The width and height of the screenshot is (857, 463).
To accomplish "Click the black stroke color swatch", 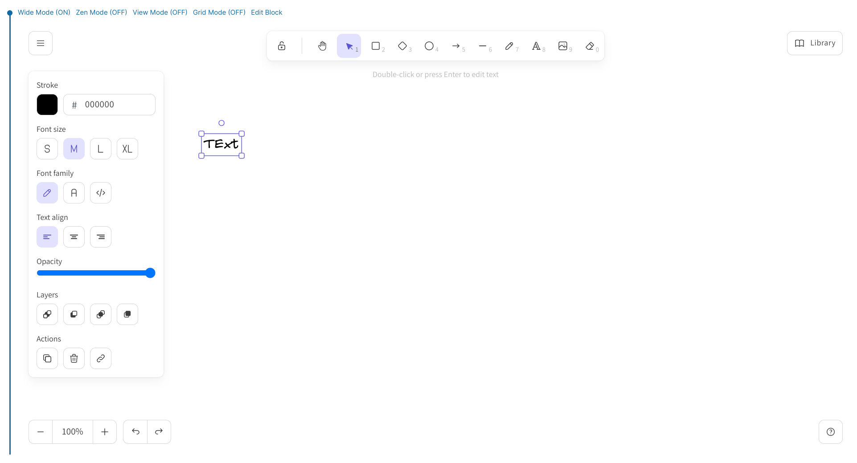I will pyautogui.click(x=47, y=105).
